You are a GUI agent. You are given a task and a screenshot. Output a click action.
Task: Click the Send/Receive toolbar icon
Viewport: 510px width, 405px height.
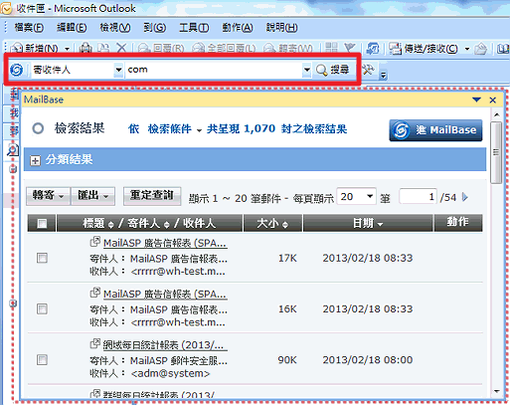395,49
